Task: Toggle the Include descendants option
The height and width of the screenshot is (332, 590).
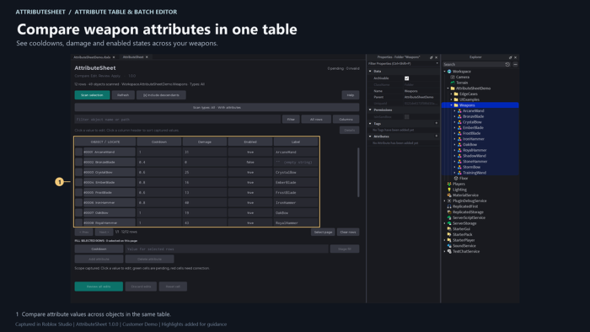Action: (161, 95)
